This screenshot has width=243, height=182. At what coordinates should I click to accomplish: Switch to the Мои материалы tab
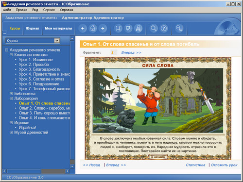[58, 28]
